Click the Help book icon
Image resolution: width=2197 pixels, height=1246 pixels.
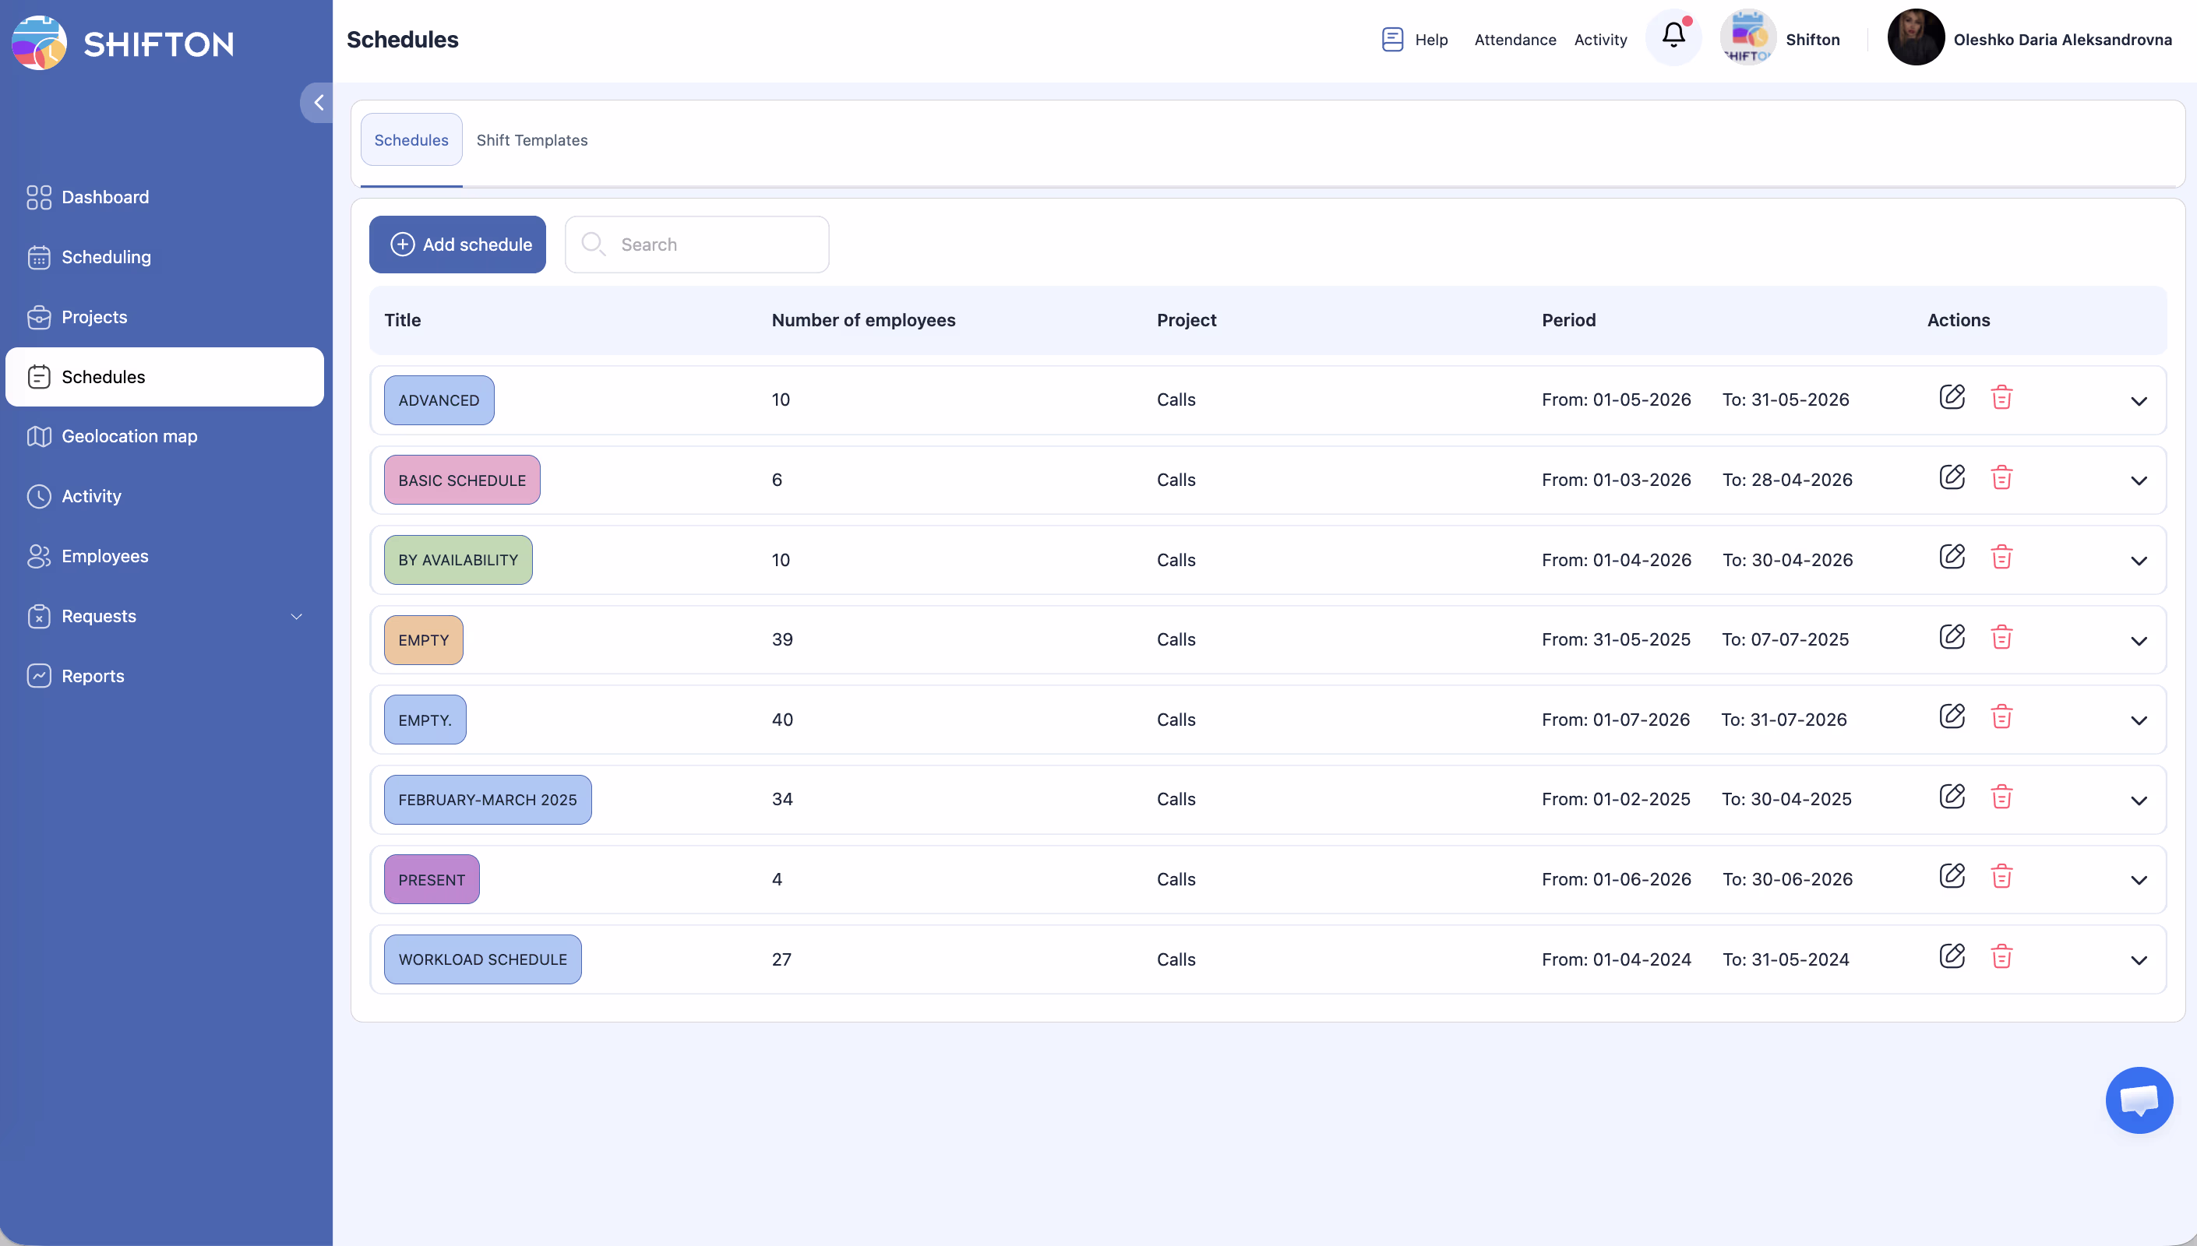pos(1391,40)
